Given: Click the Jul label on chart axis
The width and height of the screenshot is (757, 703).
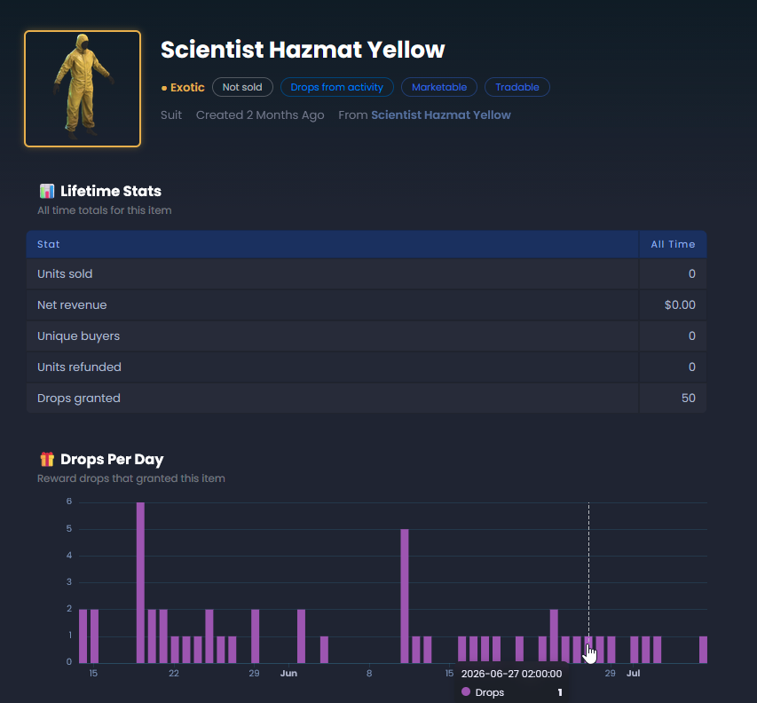Looking at the screenshot, I should 633,673.
